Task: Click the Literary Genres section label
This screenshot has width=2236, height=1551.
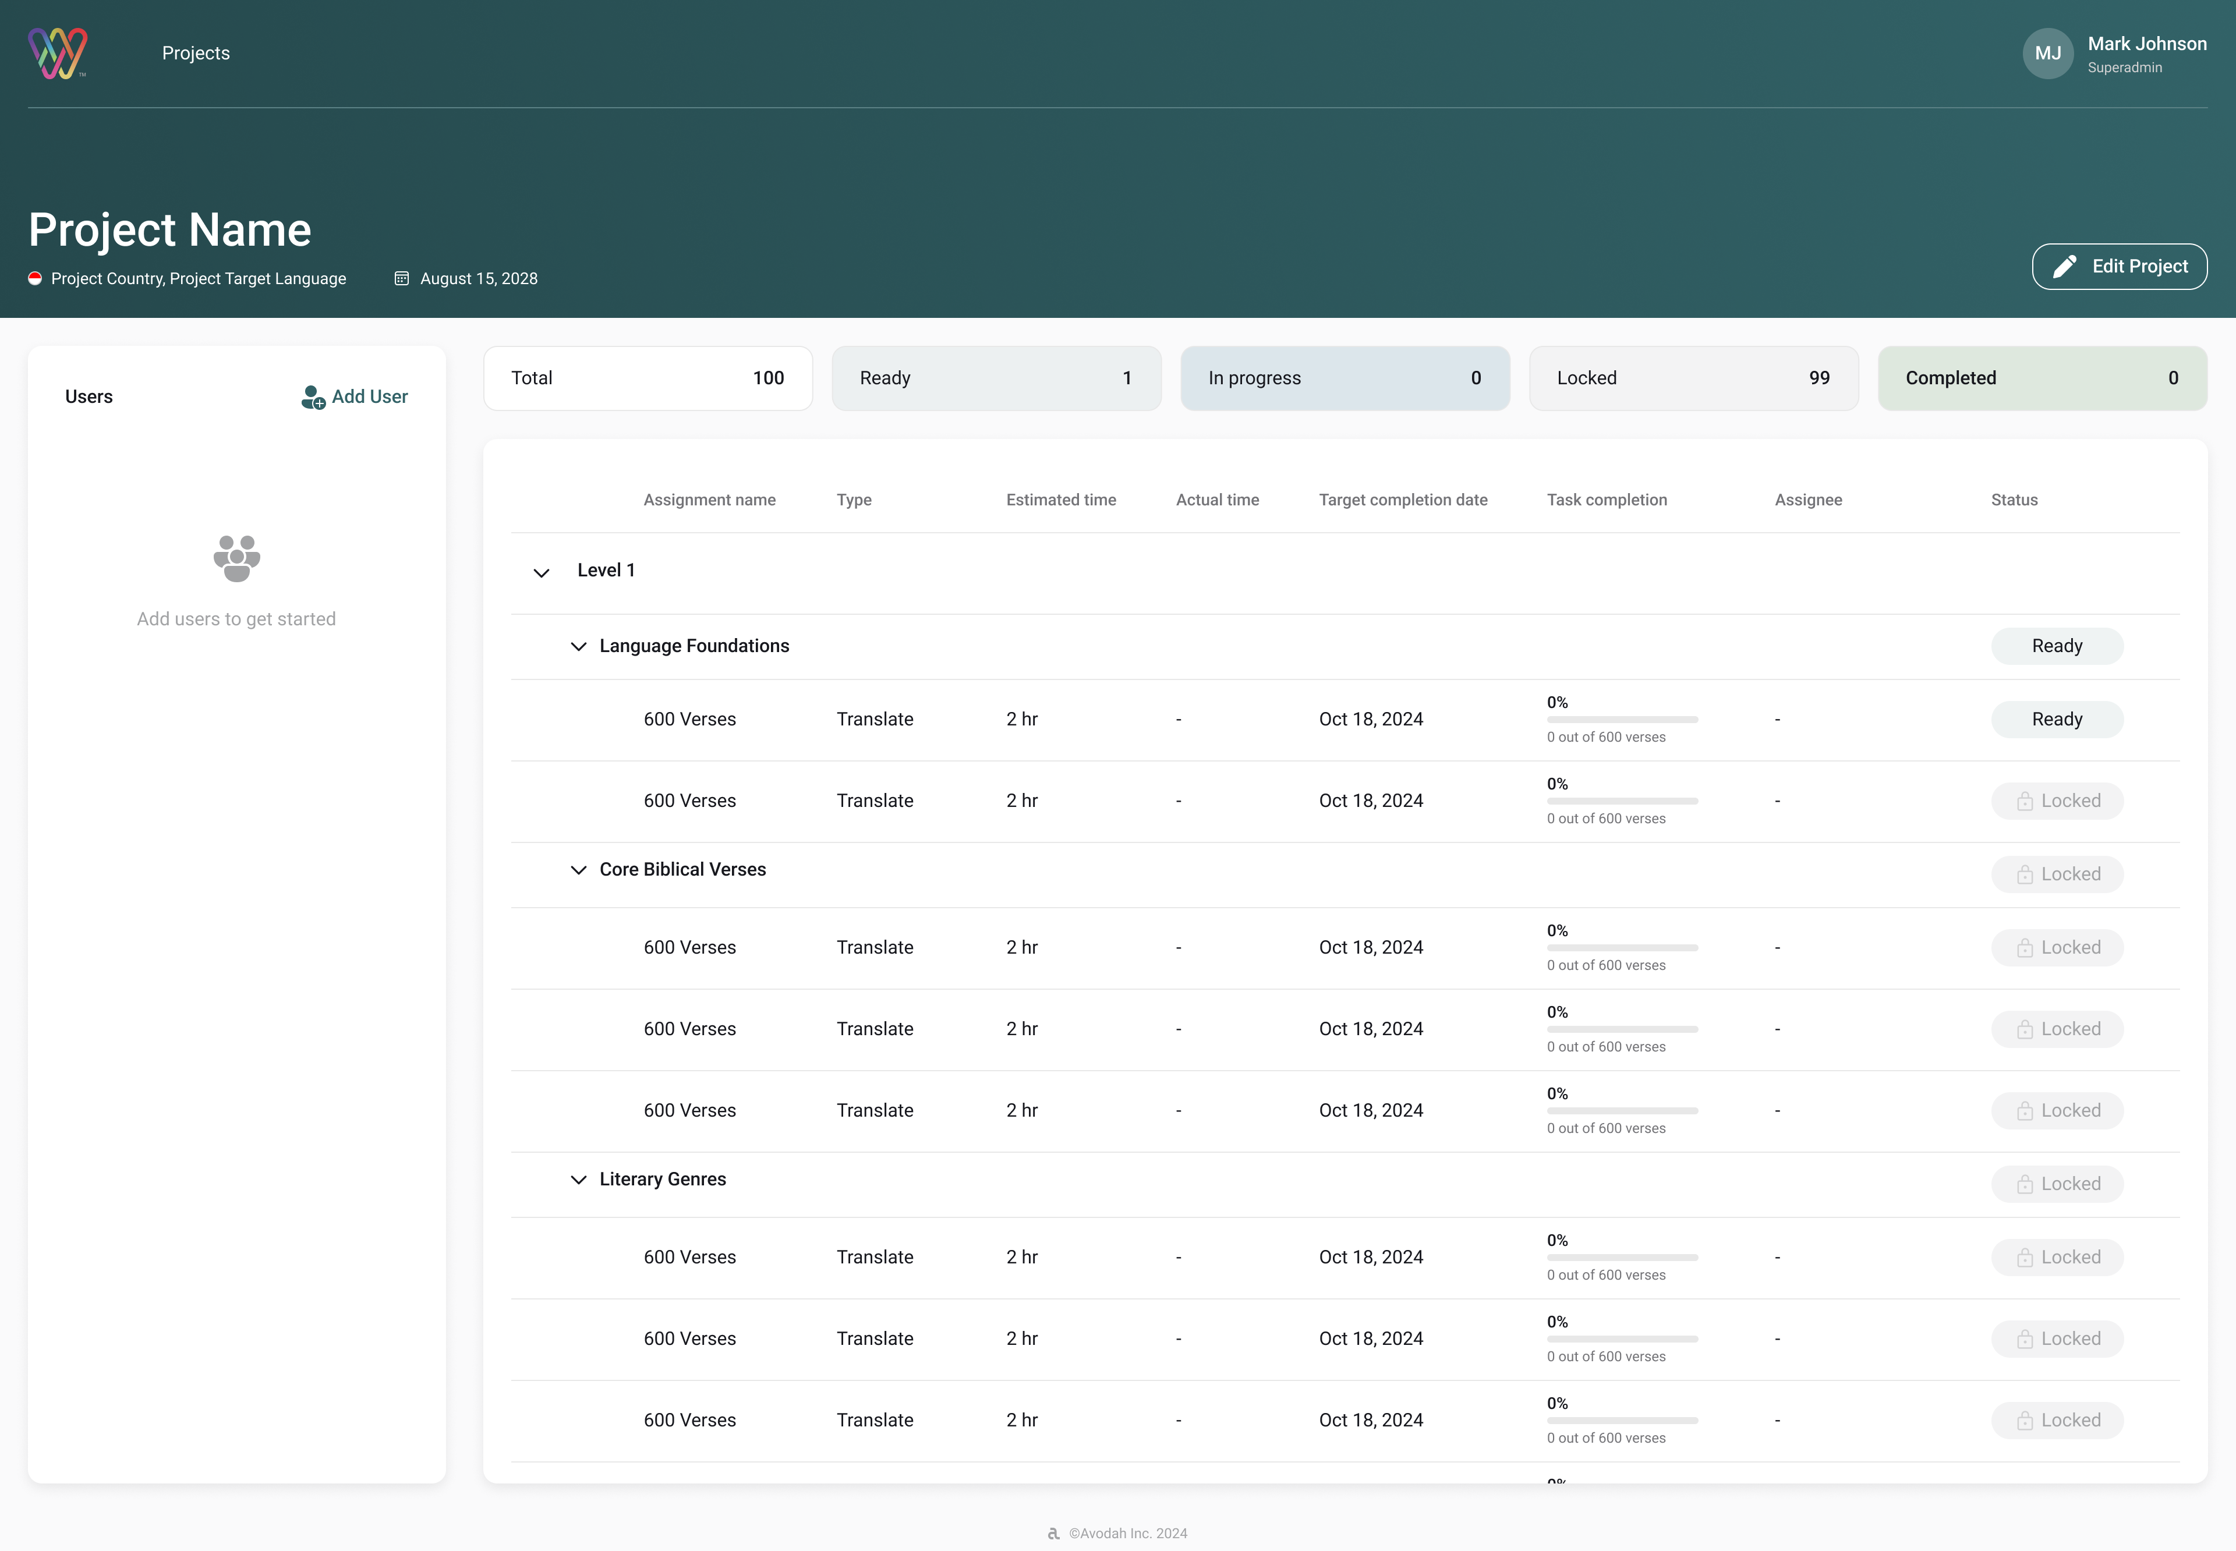Action: pyautogui.click(x=663, y=1180)
